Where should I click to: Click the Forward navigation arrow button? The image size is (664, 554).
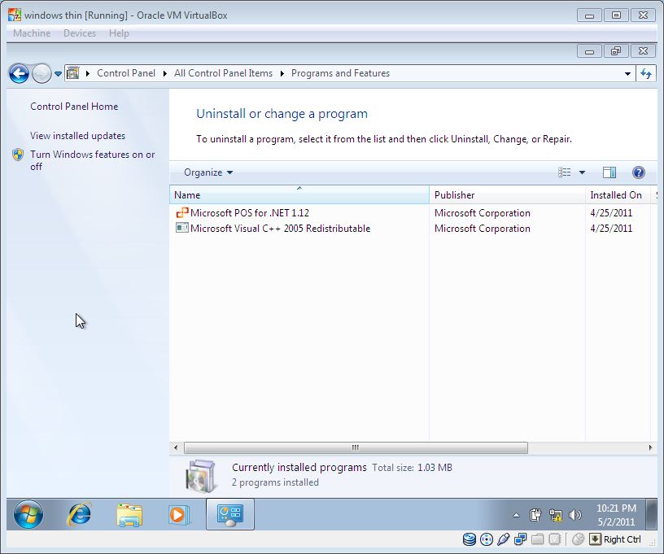pyautogui.click(x=41, y=74)
